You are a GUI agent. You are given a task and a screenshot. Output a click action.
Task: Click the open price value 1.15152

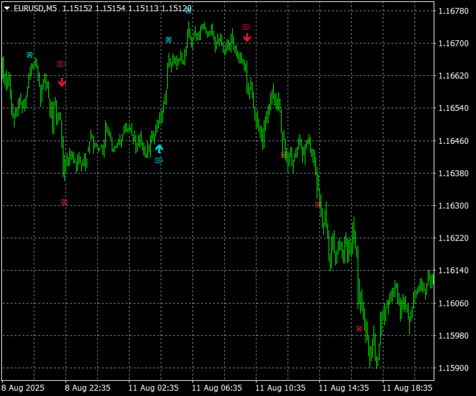tap(77, 9)
